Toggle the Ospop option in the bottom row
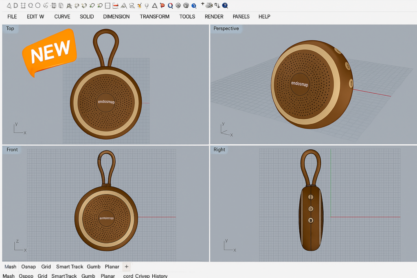The image size is (417, 278). [26, 276]
